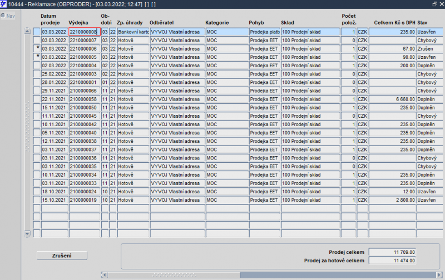Click Výdejka 2210000007 cell
This screenshot has width=445, height=280.
click(x=85, y=40)
